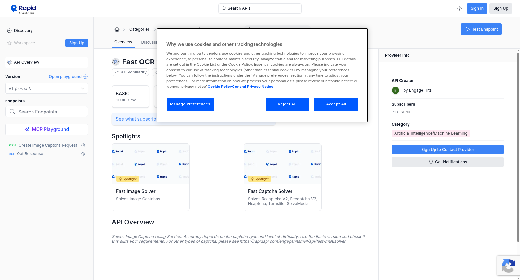This screenshot has height=280, width=520.
Task: Click the magnifier icon in Search Endpoints
Action: tap(12, 112)
